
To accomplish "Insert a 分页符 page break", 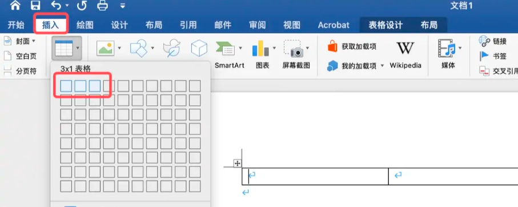I will coord(20,71).
